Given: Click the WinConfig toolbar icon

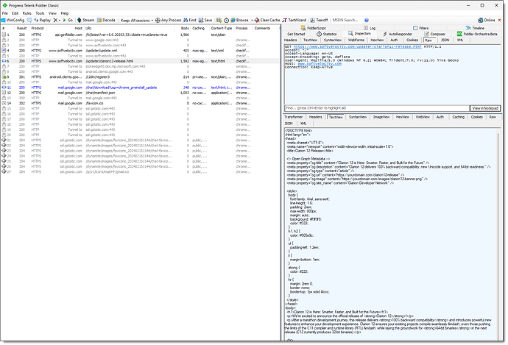Looking at the screenshot, I should coord(4,21).
